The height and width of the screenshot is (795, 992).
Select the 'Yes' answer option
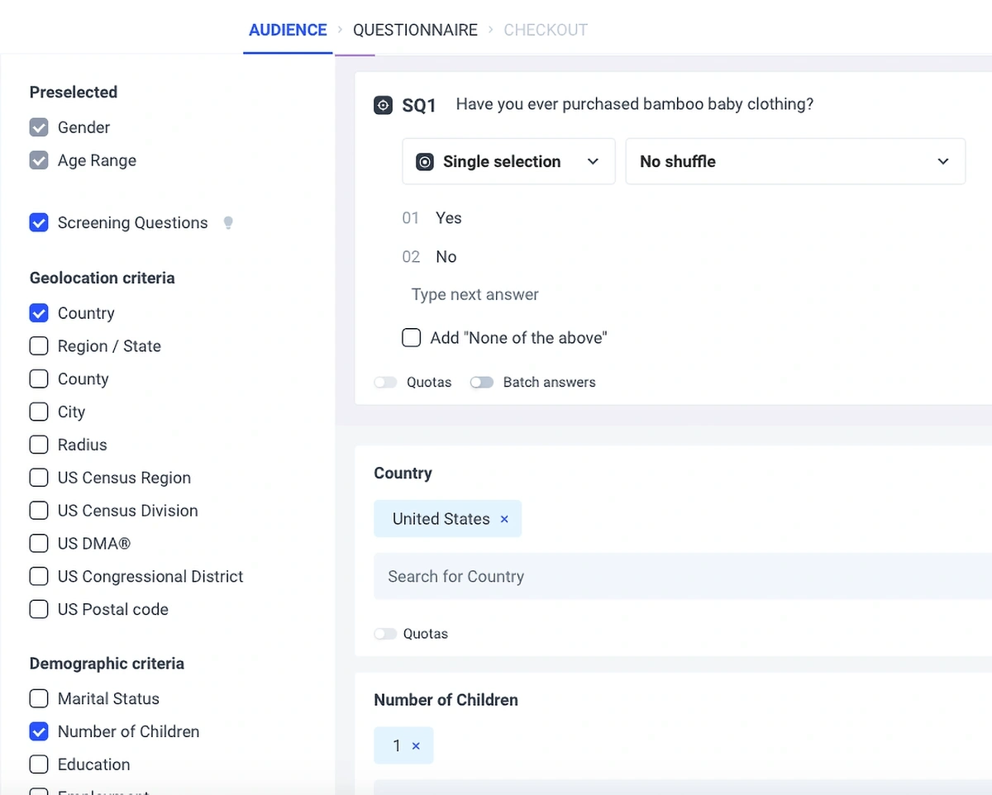[449, 218]
